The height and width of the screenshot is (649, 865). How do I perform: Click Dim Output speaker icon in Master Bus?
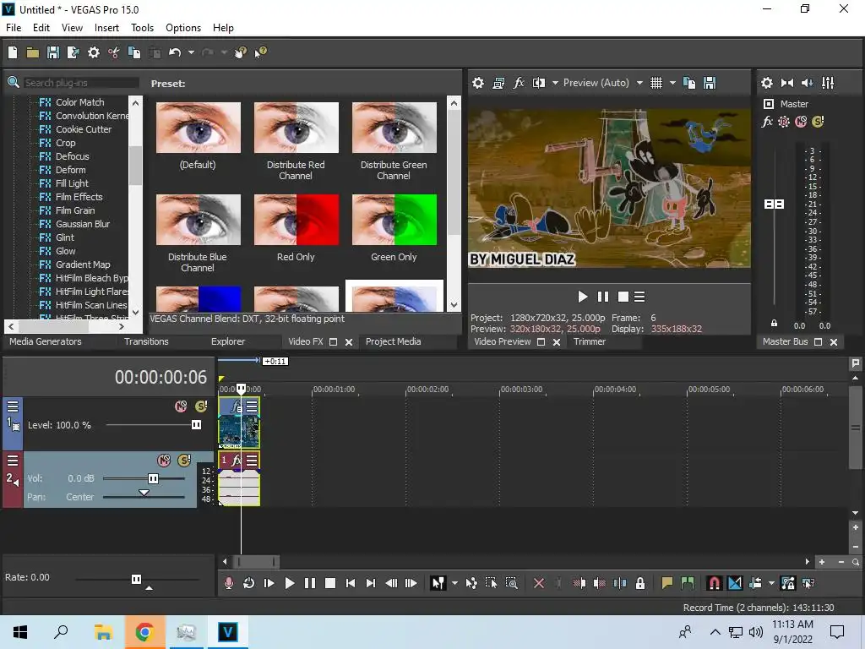click(x=807, y=83)
